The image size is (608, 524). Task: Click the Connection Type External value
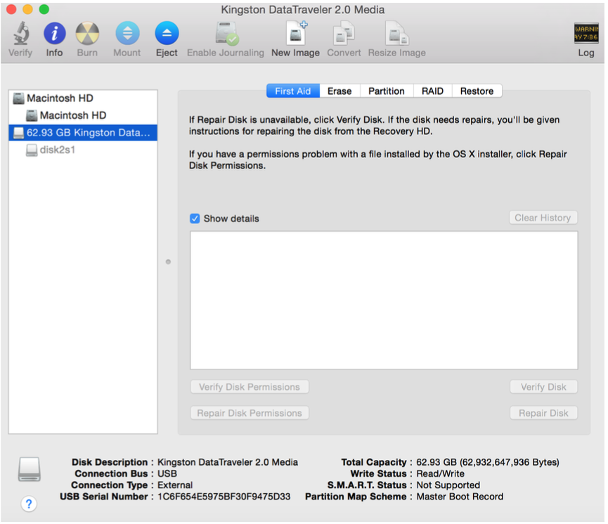click(x=175, y=485)
